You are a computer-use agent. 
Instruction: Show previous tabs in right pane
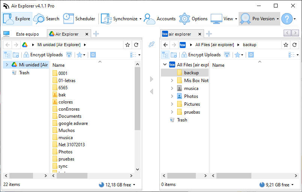(x=287, y=33)
